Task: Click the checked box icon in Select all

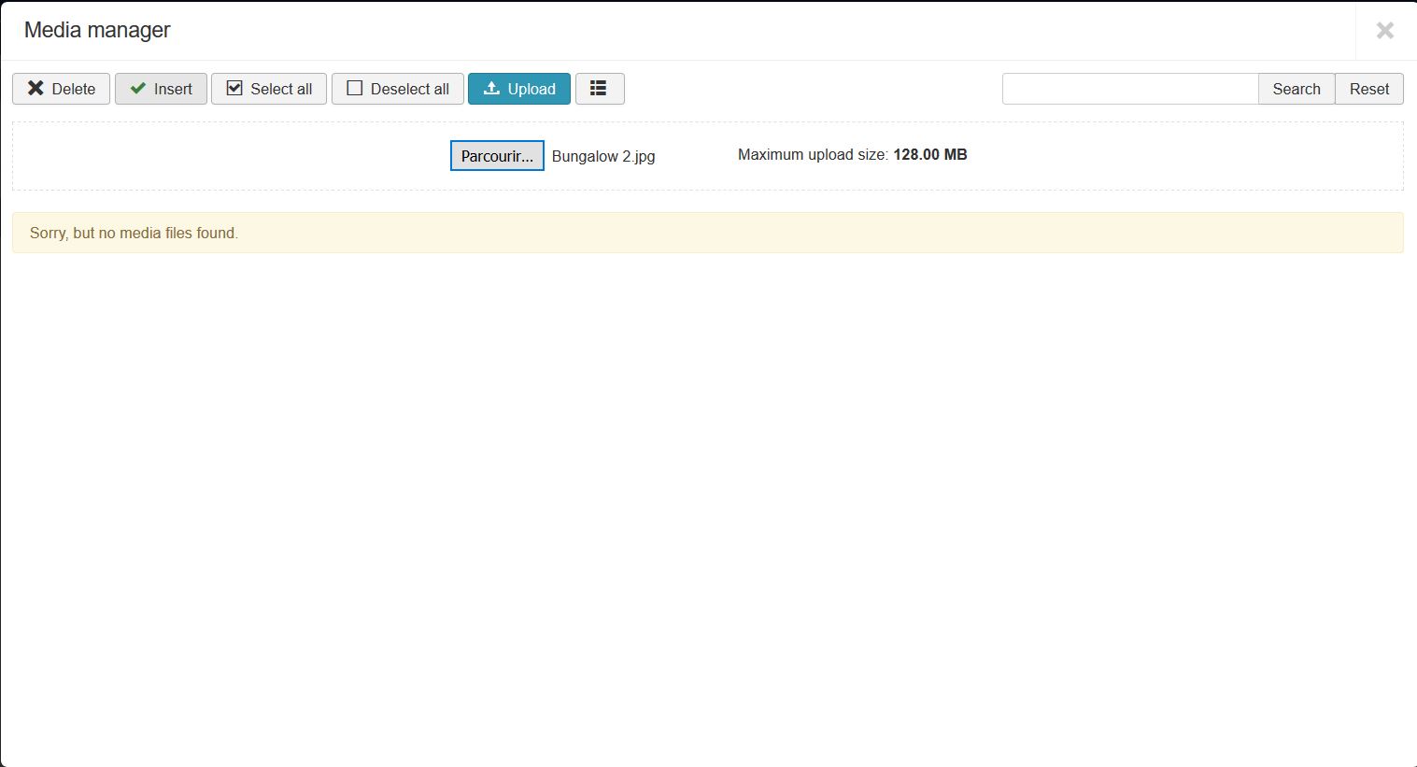Action: tap(234, 88)
